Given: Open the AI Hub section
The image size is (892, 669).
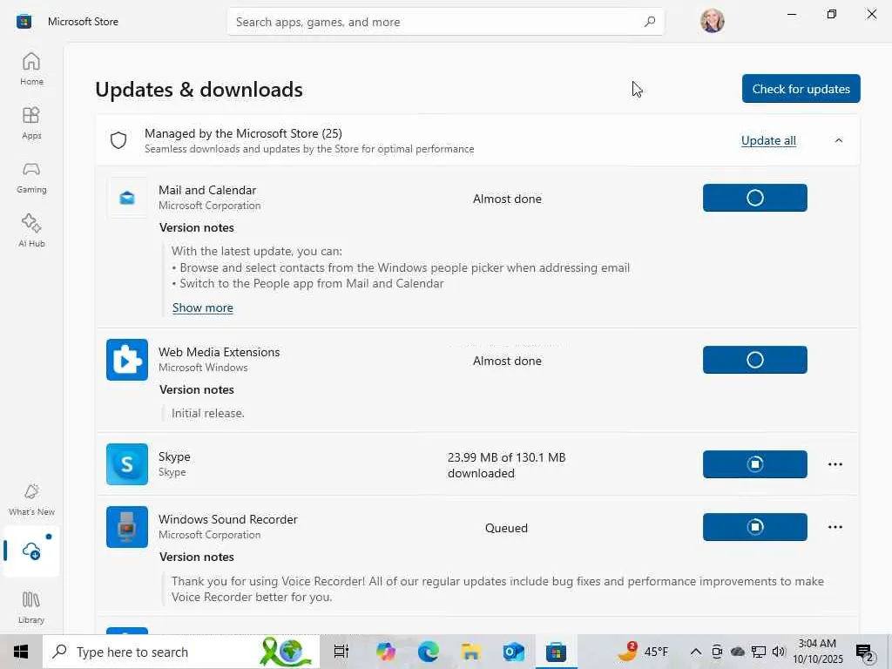Looking at the screenshot, I should click(31, 230).
